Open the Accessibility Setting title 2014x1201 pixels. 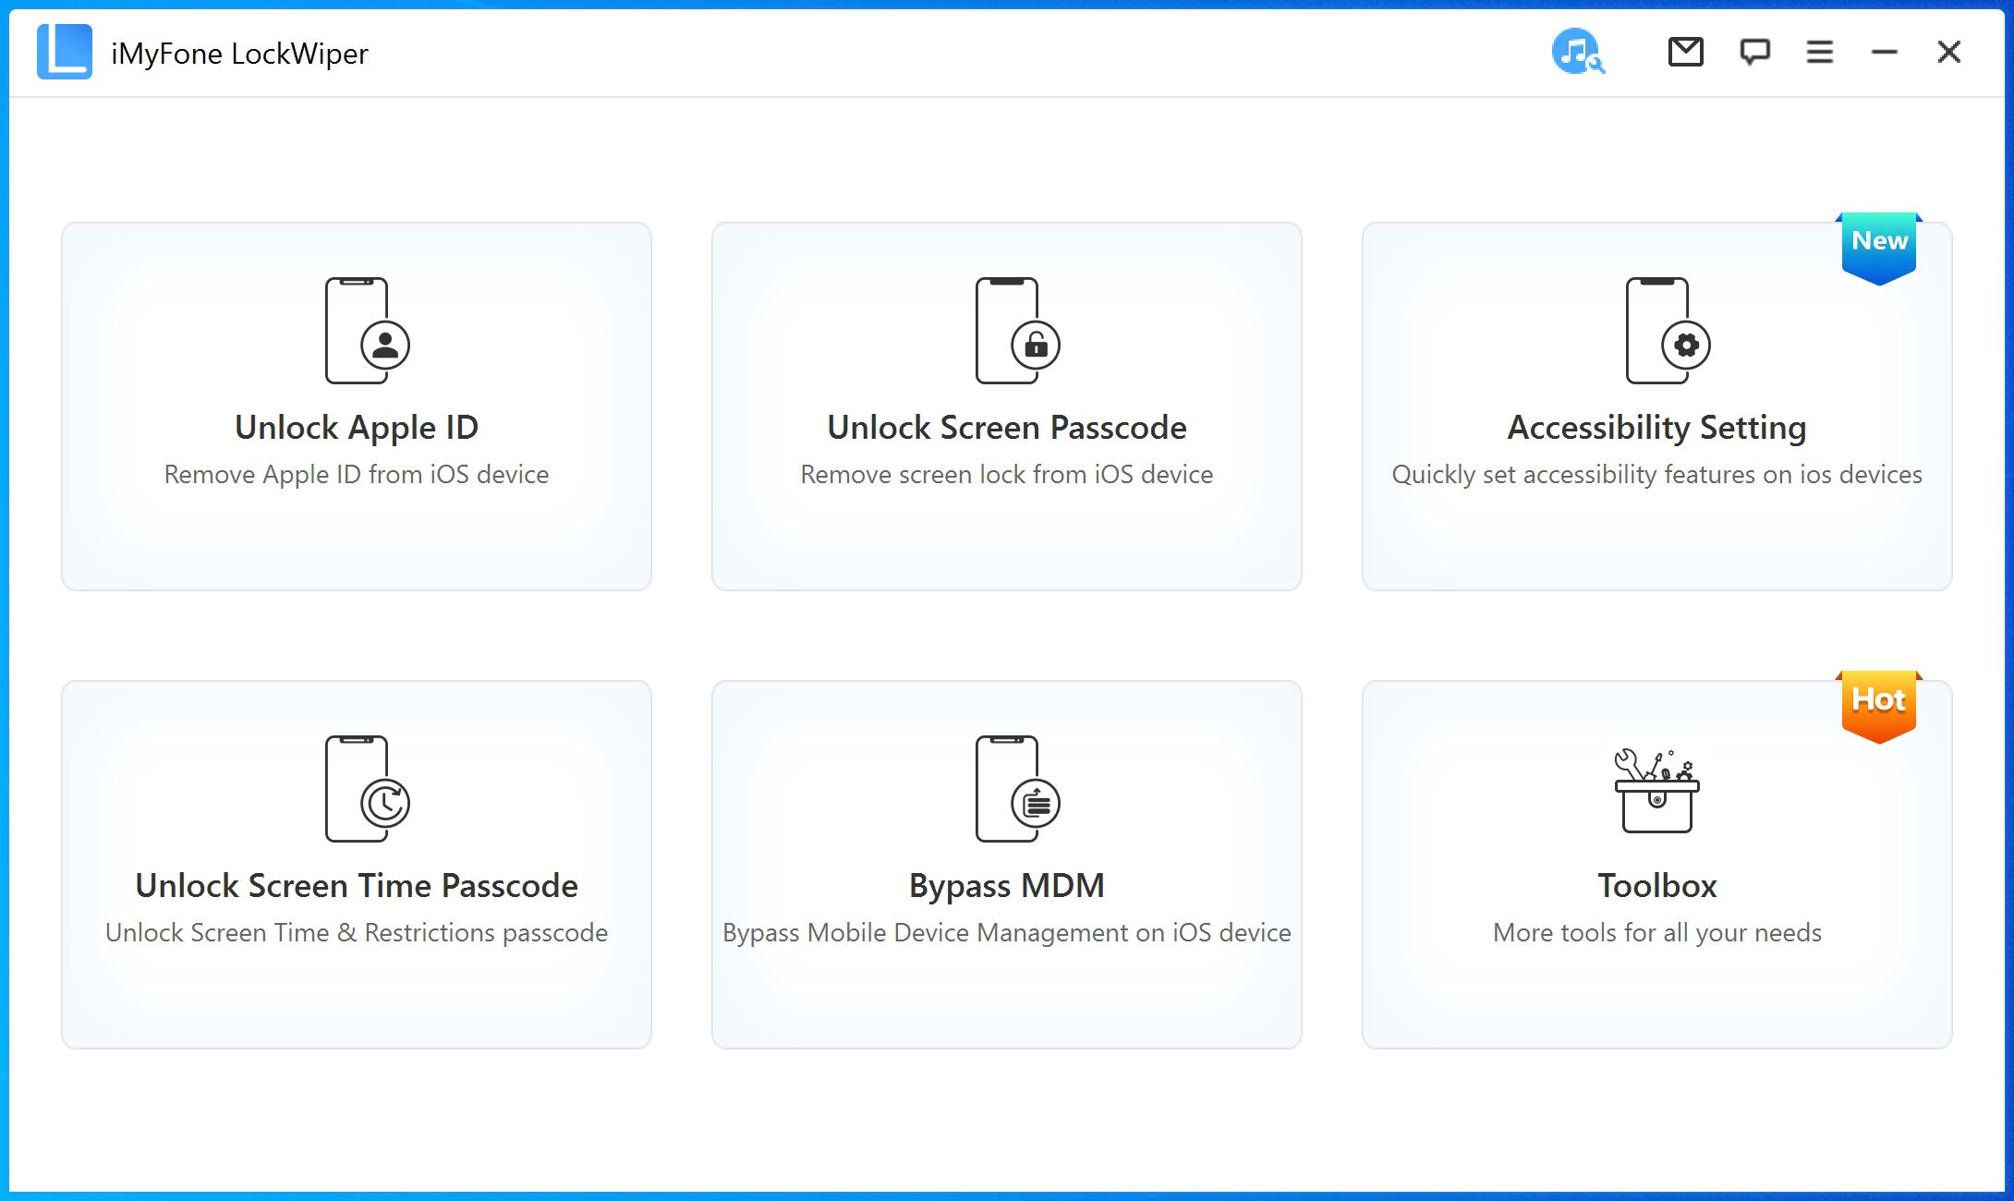tap(1656, 428)
